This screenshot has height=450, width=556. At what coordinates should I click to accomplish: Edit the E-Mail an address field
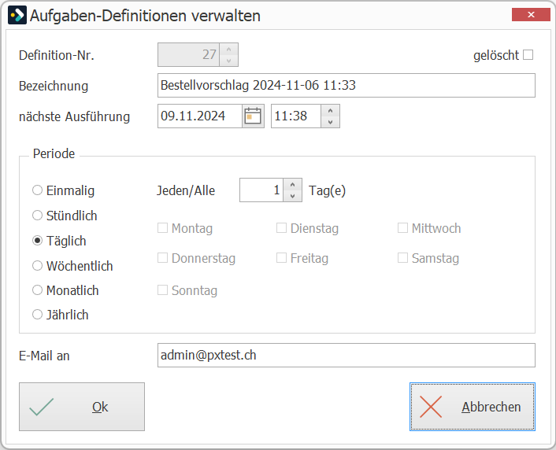tap(347, 355)
